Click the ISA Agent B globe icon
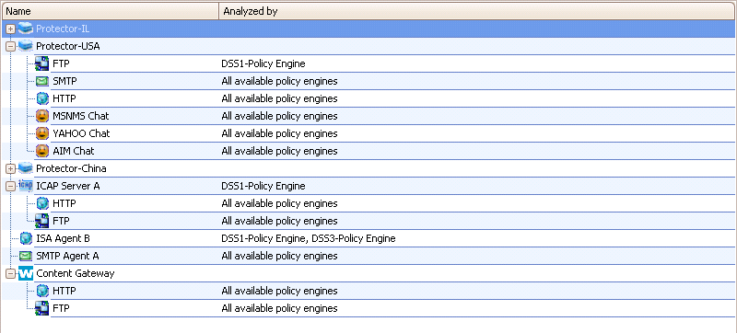Screen dimensions: 737x333 [26, 238]
